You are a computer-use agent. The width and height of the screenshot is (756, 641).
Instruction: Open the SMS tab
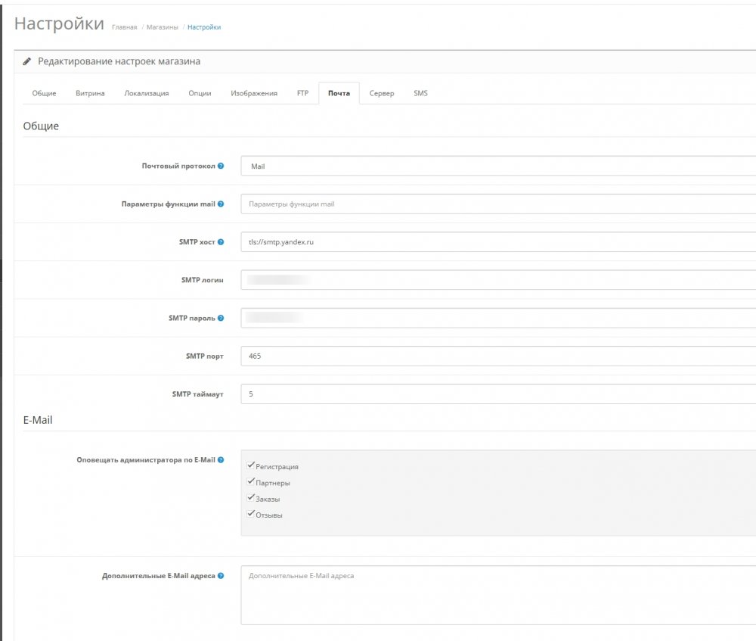[420, 93]
